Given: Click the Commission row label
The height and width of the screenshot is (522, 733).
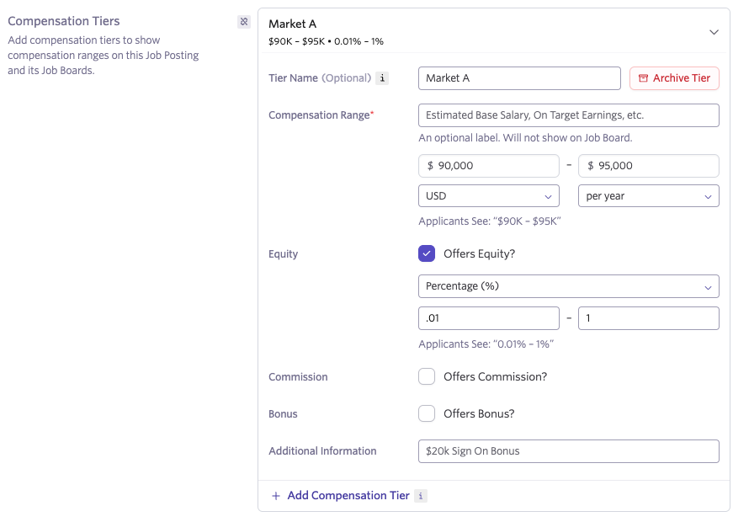Looking at the screenshot, I should pyautogui.click(x=298, y=377).
